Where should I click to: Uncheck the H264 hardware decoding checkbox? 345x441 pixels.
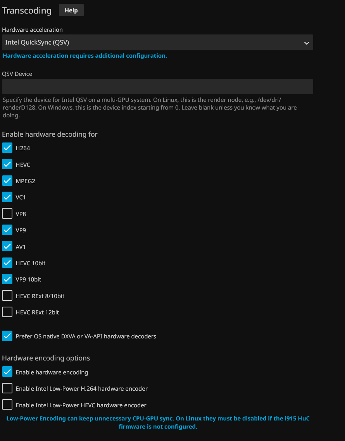pos(7,148)
